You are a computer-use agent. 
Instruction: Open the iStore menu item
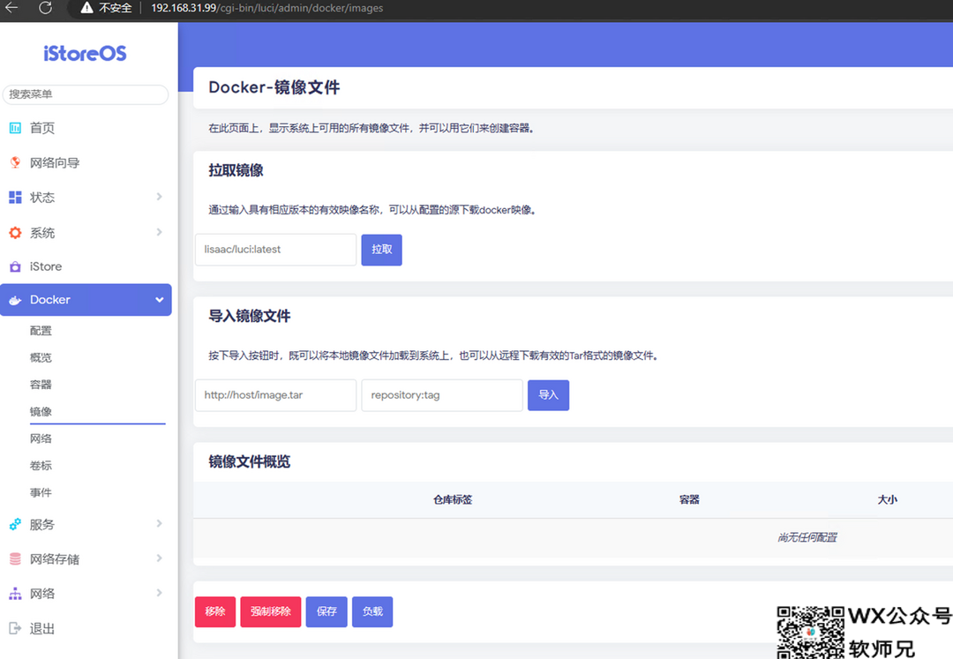[46, 266]
